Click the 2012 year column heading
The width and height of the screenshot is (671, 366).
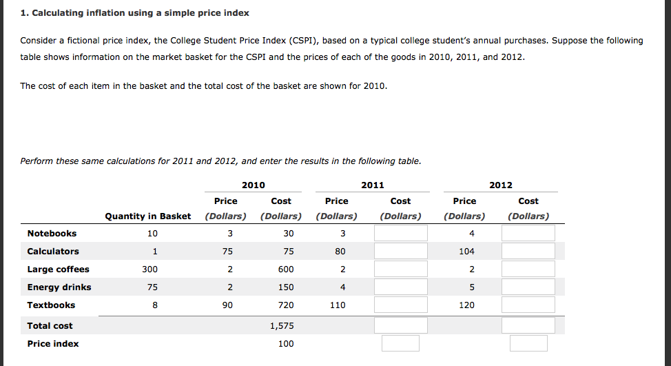501,185
